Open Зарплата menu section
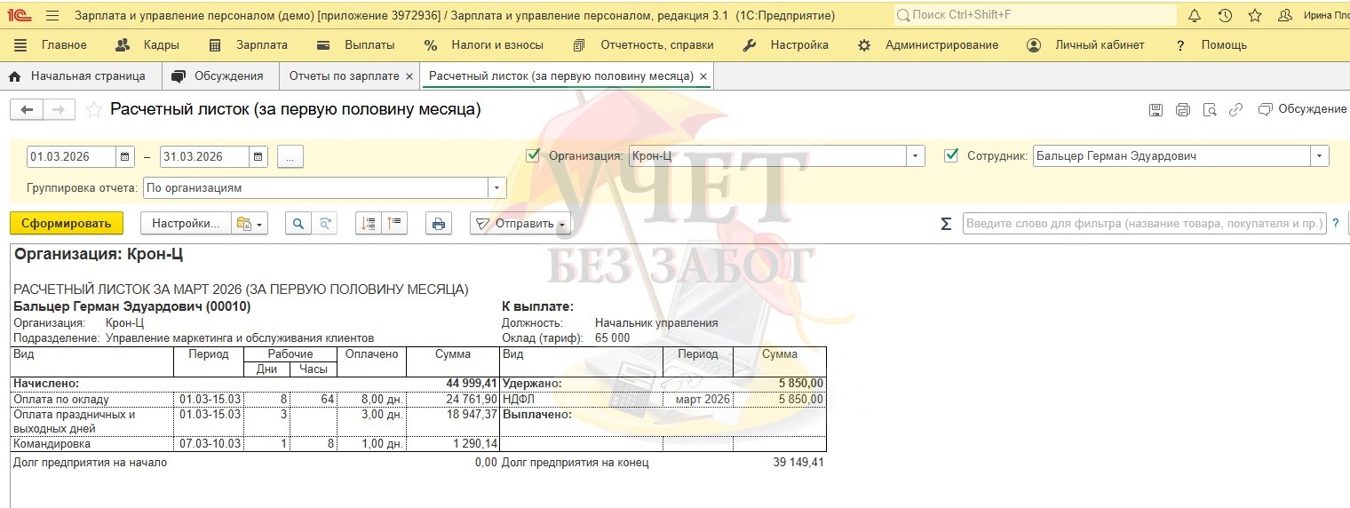This screenshot has height=508, width=1350. point(248,45)
